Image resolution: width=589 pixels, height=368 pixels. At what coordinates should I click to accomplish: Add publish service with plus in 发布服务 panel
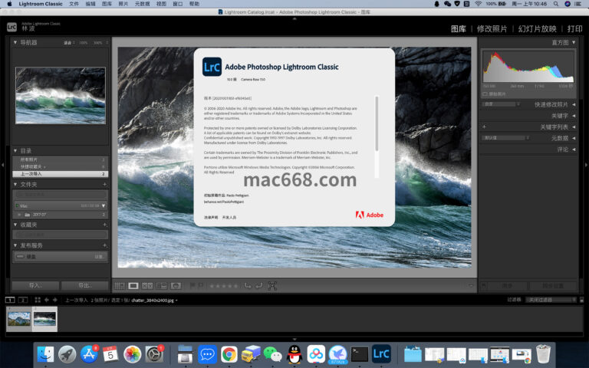[x=104, y=245]
